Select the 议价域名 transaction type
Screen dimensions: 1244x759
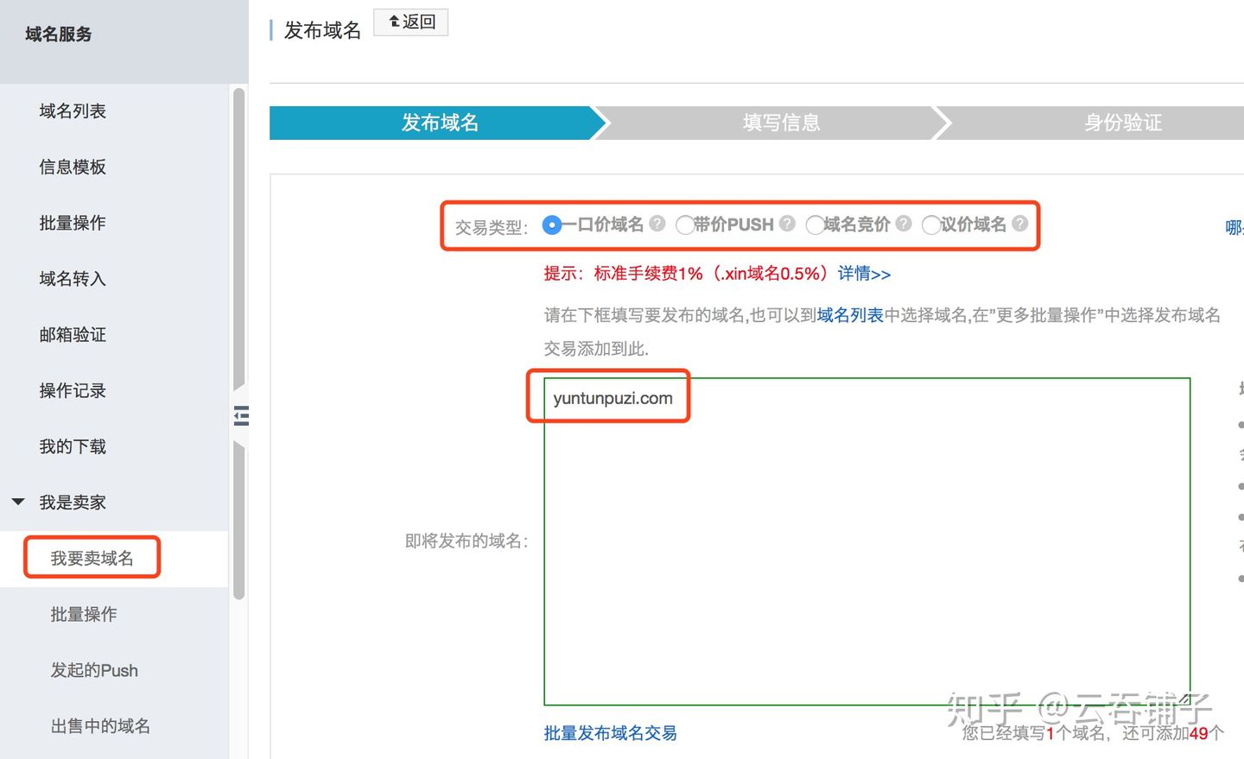[x=930, y=225]
